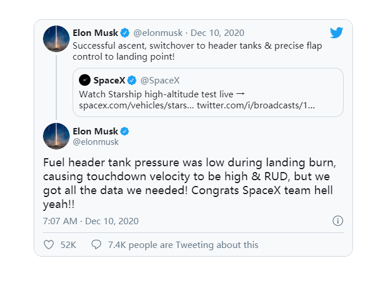
Task: Open Elon Musk's avatar on the first tweet
Action: tap(56, 39)
